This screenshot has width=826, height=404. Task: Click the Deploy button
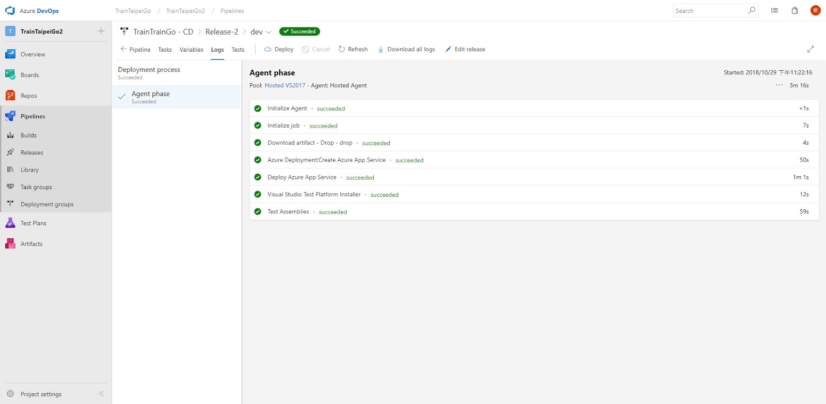tap(279, 50)
